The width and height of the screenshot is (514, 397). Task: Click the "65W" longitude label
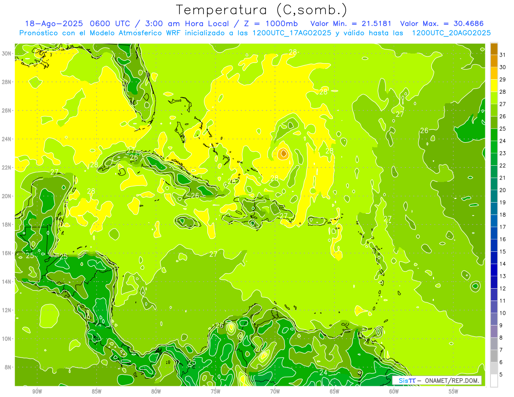pyautogui.click(x=335, y=391)
